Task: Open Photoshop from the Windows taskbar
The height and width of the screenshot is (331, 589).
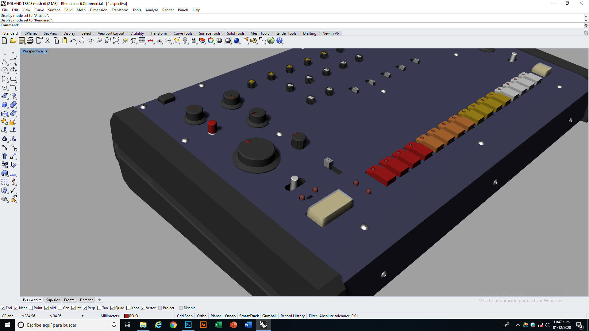Action: point(188,325)
